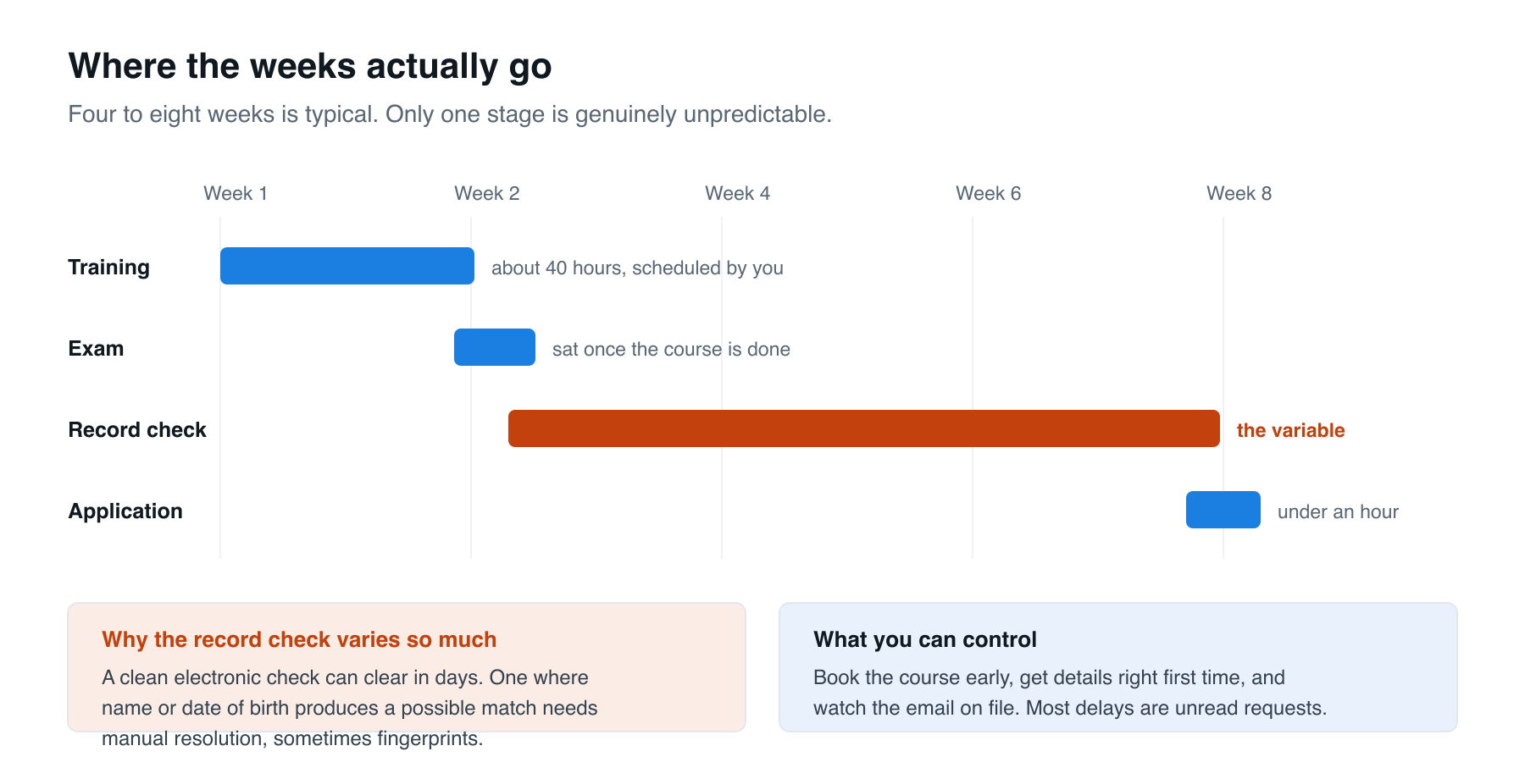Click the Week 4 axis label

(738, 193)
